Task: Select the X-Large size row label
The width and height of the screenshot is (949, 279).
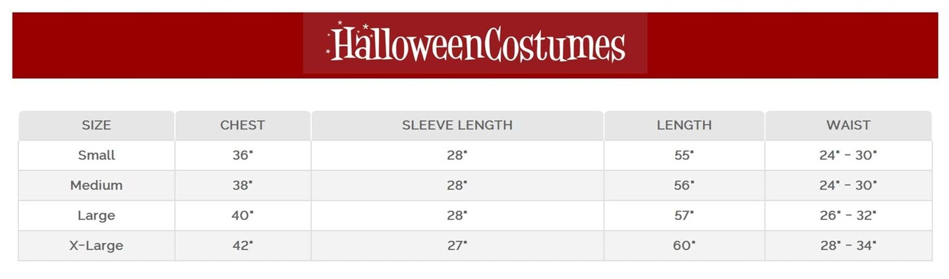Action: (96, 246)
